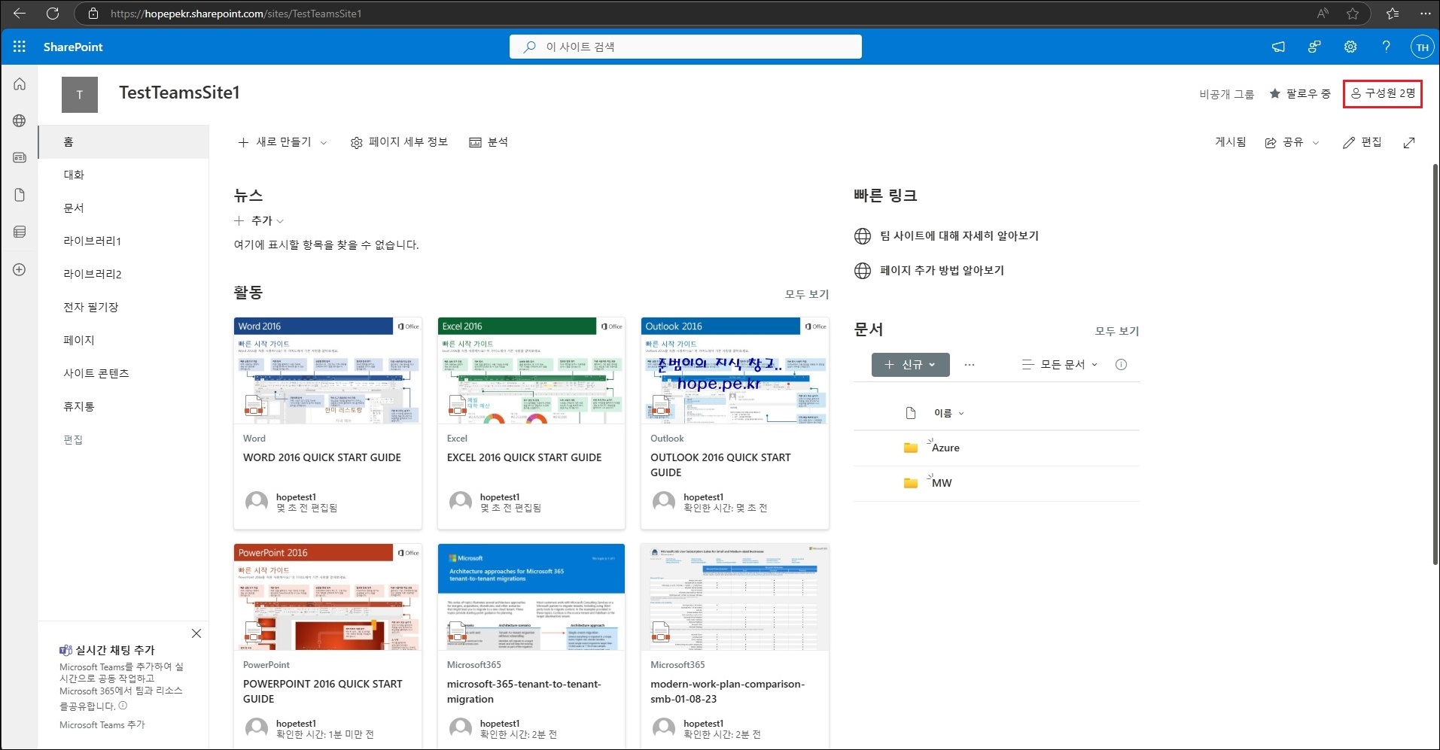
Task: Open My sites globe icon in app bar
Action: (20, 120)
